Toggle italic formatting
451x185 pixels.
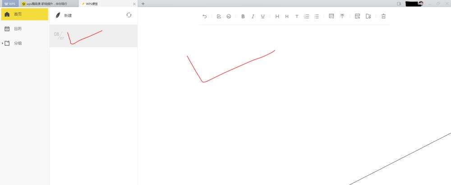(x=253, y=16)
